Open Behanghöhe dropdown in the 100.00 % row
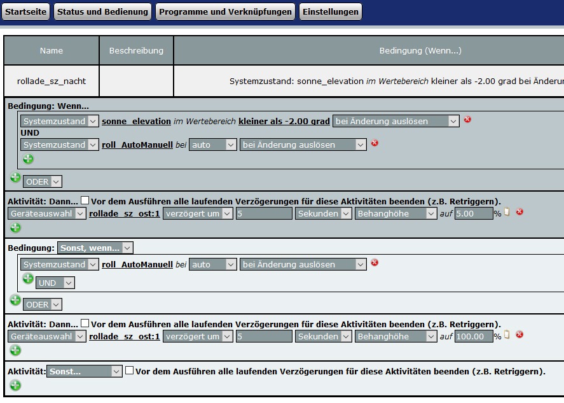 tap(395, 336)
